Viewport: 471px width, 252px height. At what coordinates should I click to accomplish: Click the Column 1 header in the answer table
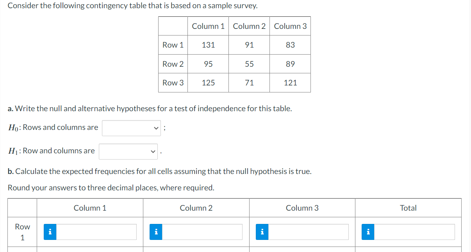(90, 208)
